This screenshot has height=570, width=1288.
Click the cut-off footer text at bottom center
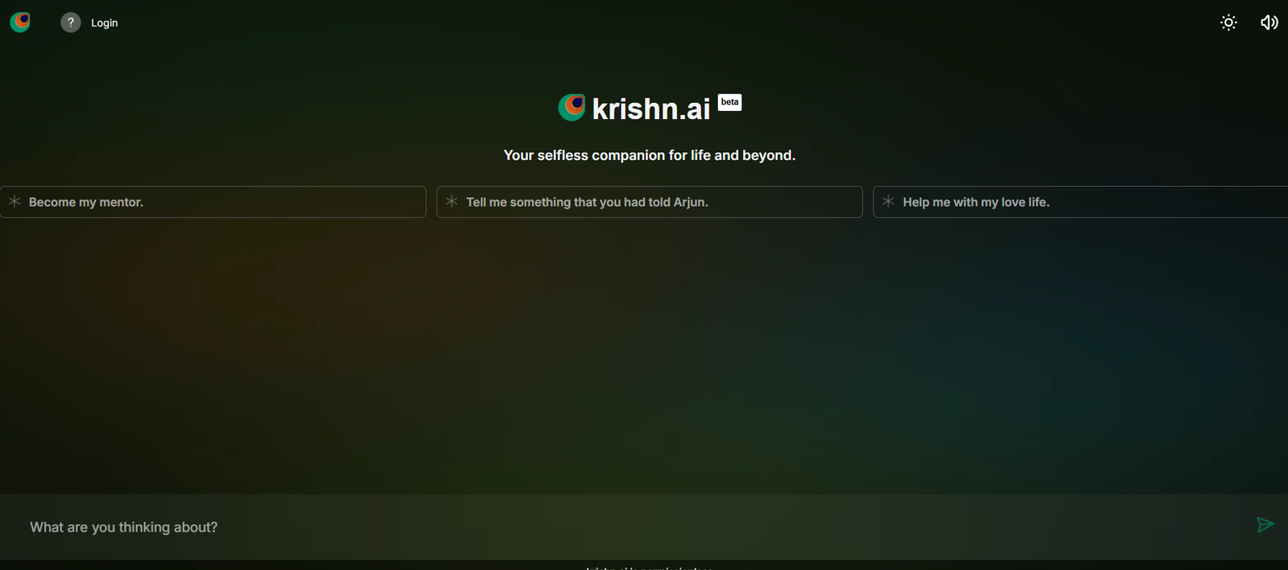click(x=649, y=567)
